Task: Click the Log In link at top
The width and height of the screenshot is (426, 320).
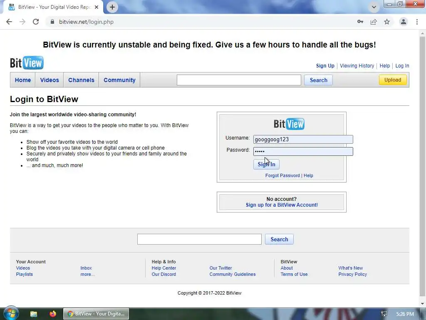Action: pyautogui.click(x=402, y=65)
